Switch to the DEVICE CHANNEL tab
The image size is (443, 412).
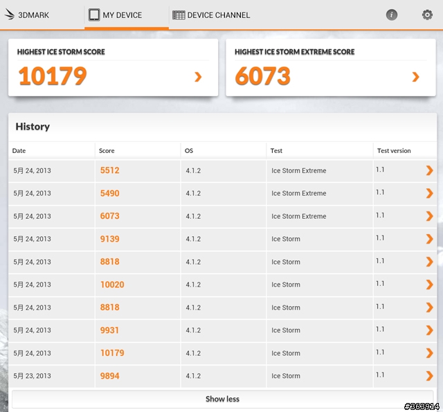coord(211,15)
